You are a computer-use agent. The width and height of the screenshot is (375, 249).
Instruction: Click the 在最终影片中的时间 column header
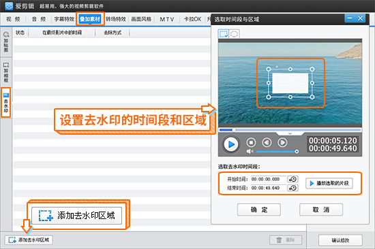62,33
